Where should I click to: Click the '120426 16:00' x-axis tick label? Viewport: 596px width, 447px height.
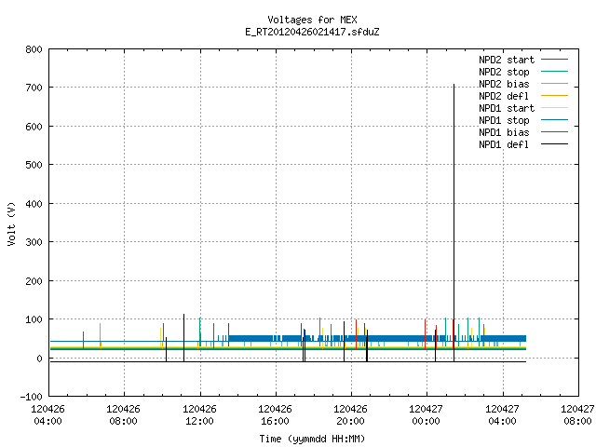[275, 415]
